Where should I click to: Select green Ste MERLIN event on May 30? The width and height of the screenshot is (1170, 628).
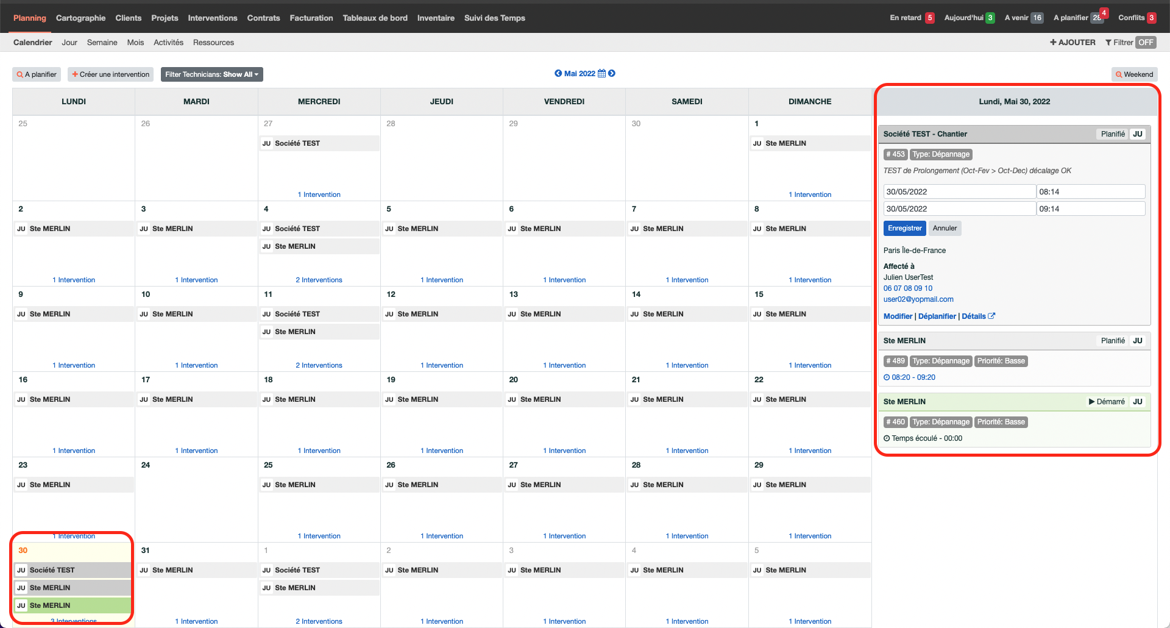pyautogui.click(x=73, y=605)
